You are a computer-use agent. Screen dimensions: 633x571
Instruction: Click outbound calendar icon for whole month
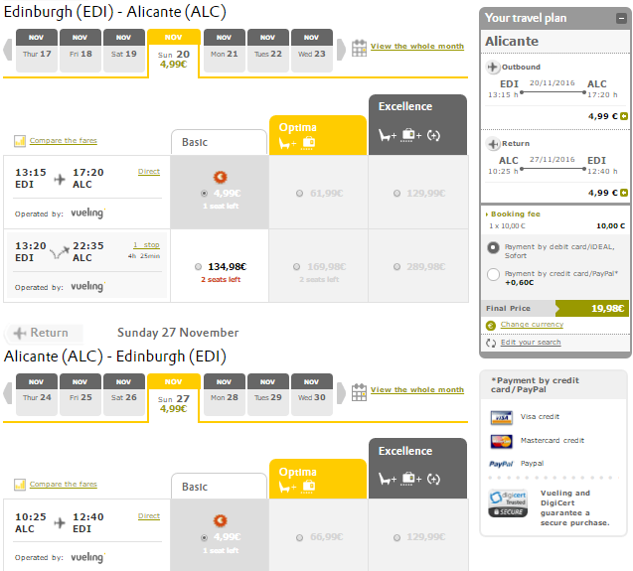360,48
